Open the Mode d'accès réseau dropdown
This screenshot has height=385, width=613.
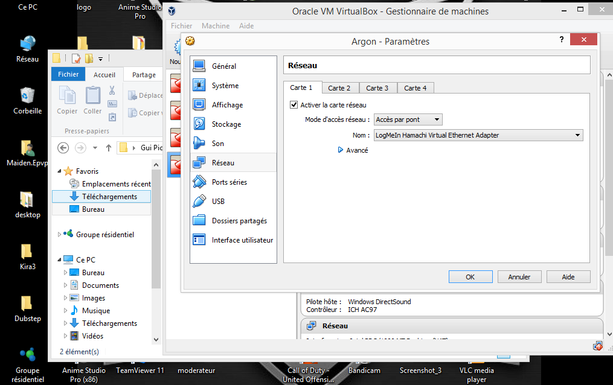[x=408, y=119]
